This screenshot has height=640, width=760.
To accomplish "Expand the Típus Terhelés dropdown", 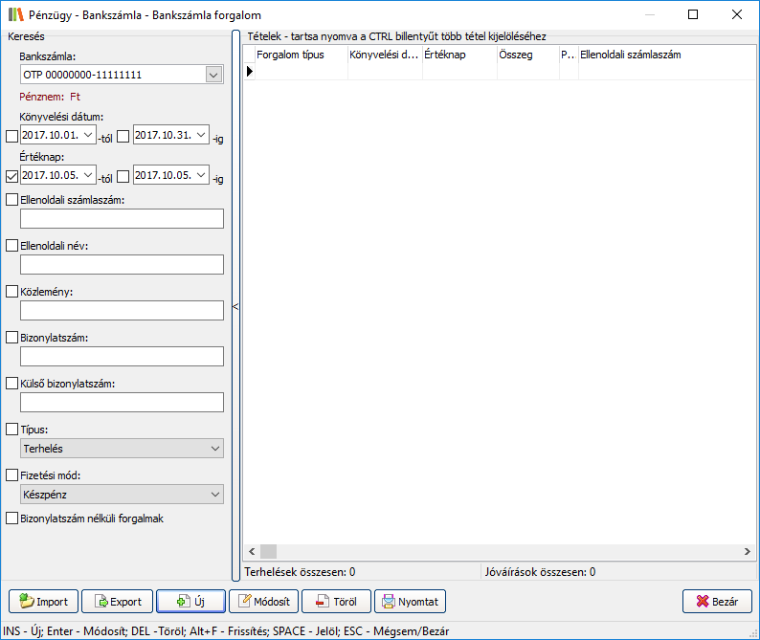I will coord(213,449).
